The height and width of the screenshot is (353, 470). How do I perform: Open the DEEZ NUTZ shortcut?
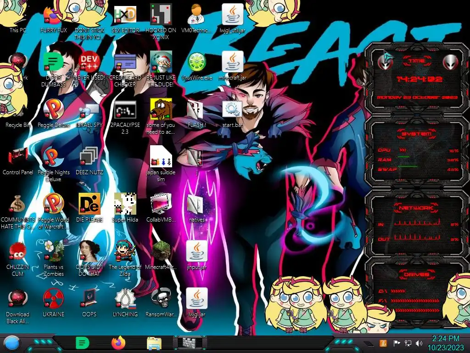[89, 156]
